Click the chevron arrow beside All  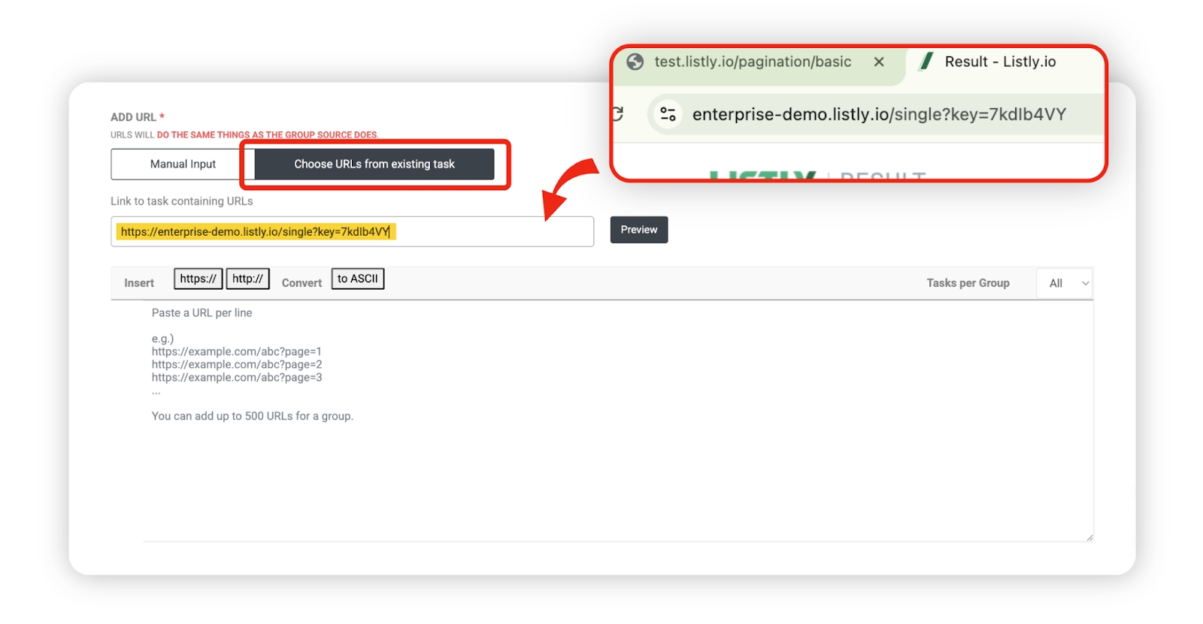1085,283
